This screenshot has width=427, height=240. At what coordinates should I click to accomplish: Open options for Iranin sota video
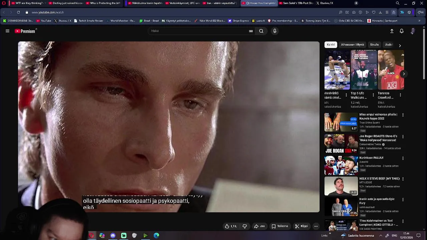click(x=403, y=200)
